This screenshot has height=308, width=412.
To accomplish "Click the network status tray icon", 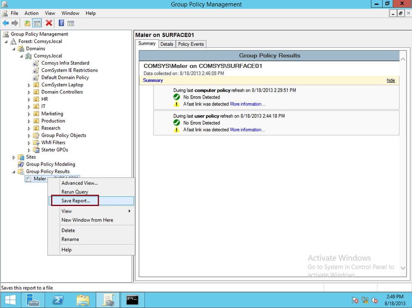I will (x=365, y=300).
